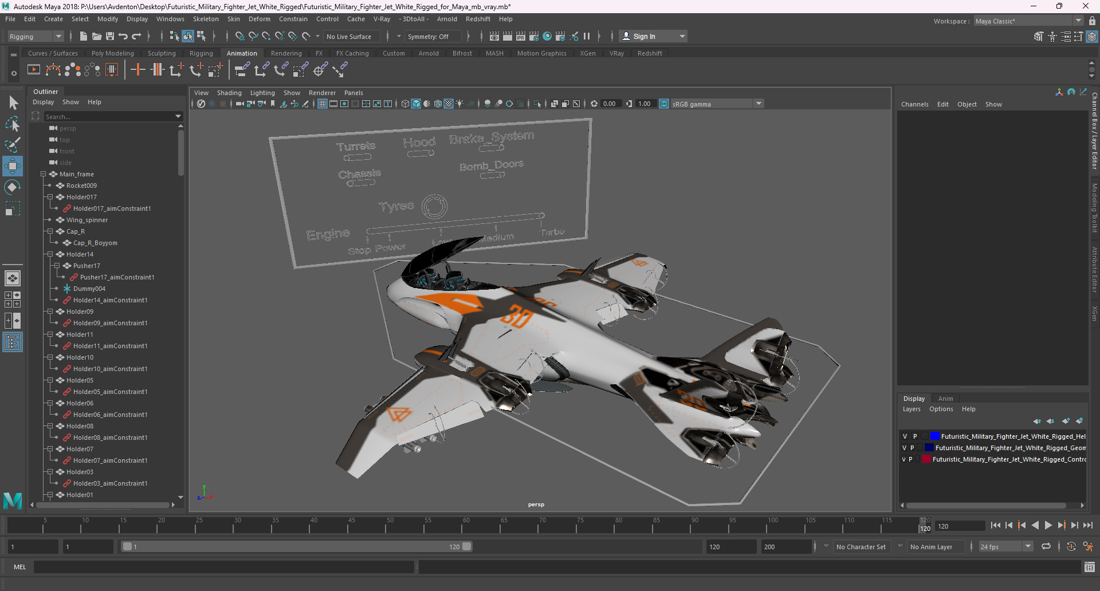Collapse the Main_frame tree node
Screen dimensions: 1100x591
pyautogui.click(x=43, y=174)
